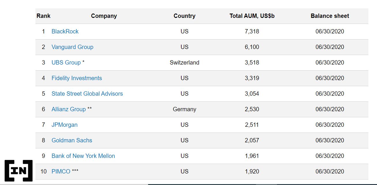Open State Street Global Advisors link
This screenshot has height=185, width=377.
pos(87,94)
